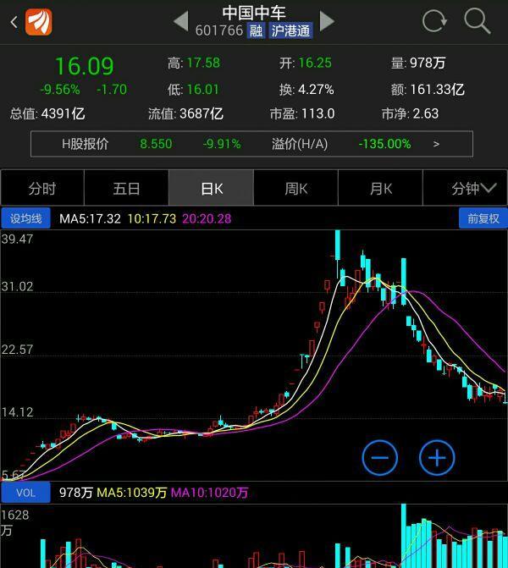The image size is (508, 568).
Task: Tap the high price 17.58
Action: click(204, 63)
